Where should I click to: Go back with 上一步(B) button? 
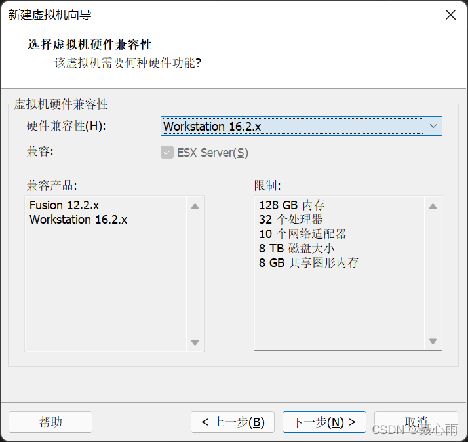point(233,422)
